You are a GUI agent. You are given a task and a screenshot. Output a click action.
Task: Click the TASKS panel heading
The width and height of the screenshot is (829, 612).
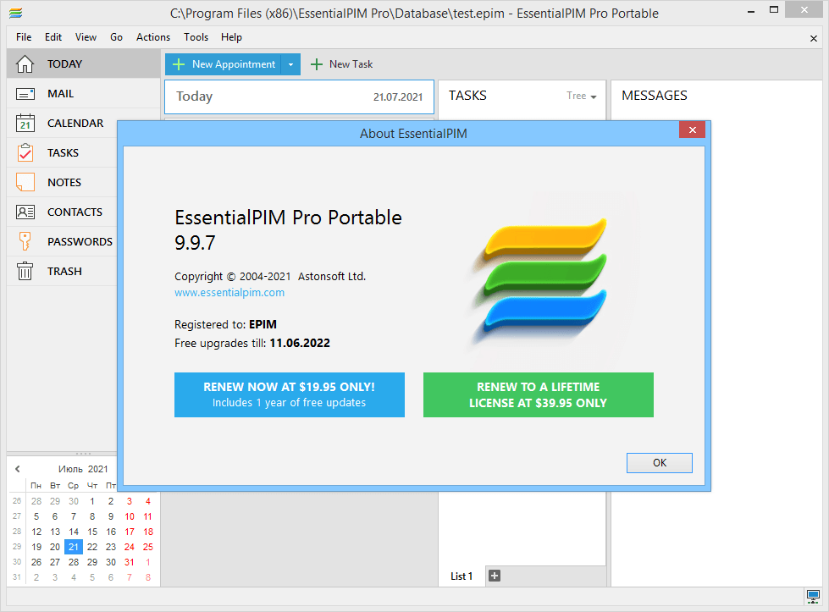pyautogui.click(x=468, y=96)
